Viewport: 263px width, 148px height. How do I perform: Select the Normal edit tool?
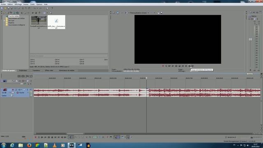coord(70,137)
